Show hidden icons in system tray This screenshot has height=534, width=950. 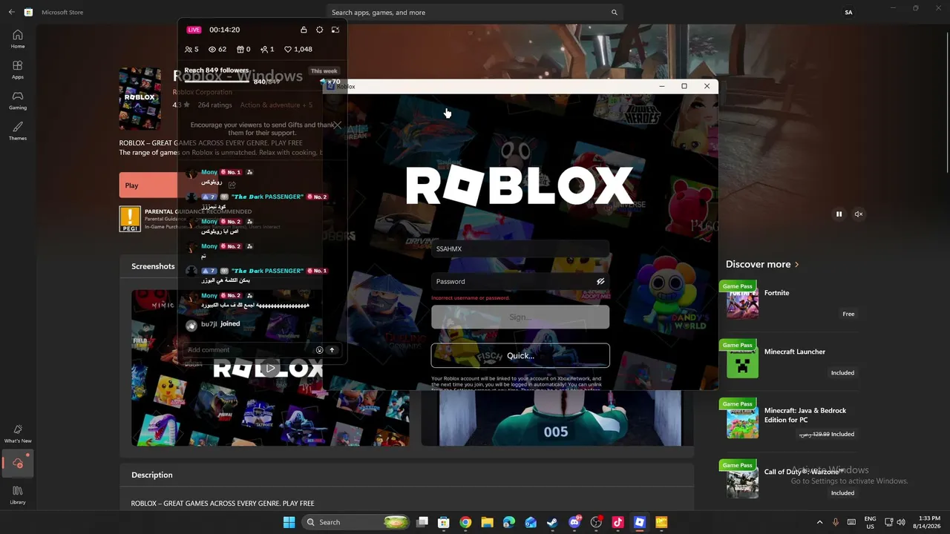pyautogui.click(x=819, y=522)
